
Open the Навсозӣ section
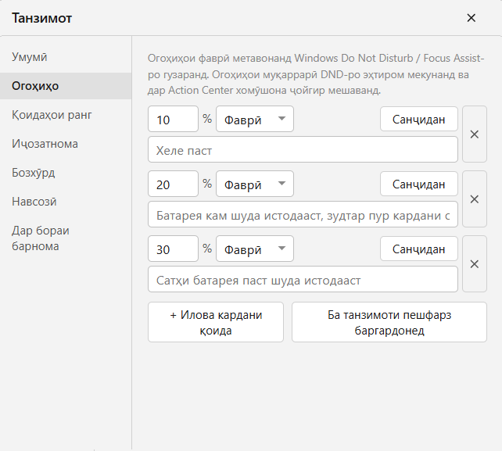point(66,202)
